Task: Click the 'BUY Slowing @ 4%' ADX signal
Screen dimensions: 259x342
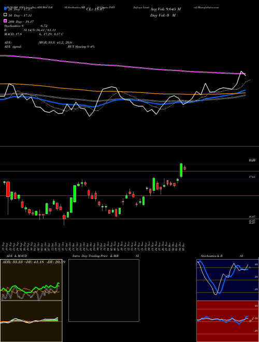Action: pyautogui.click(x=81, y=47)
